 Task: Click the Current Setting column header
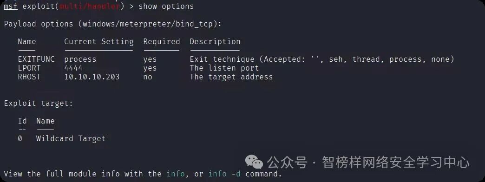coord(99,41)
